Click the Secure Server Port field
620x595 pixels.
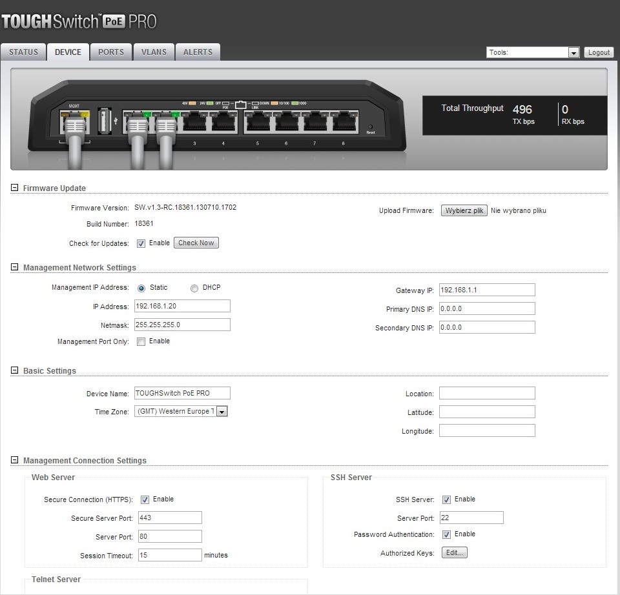170,518
